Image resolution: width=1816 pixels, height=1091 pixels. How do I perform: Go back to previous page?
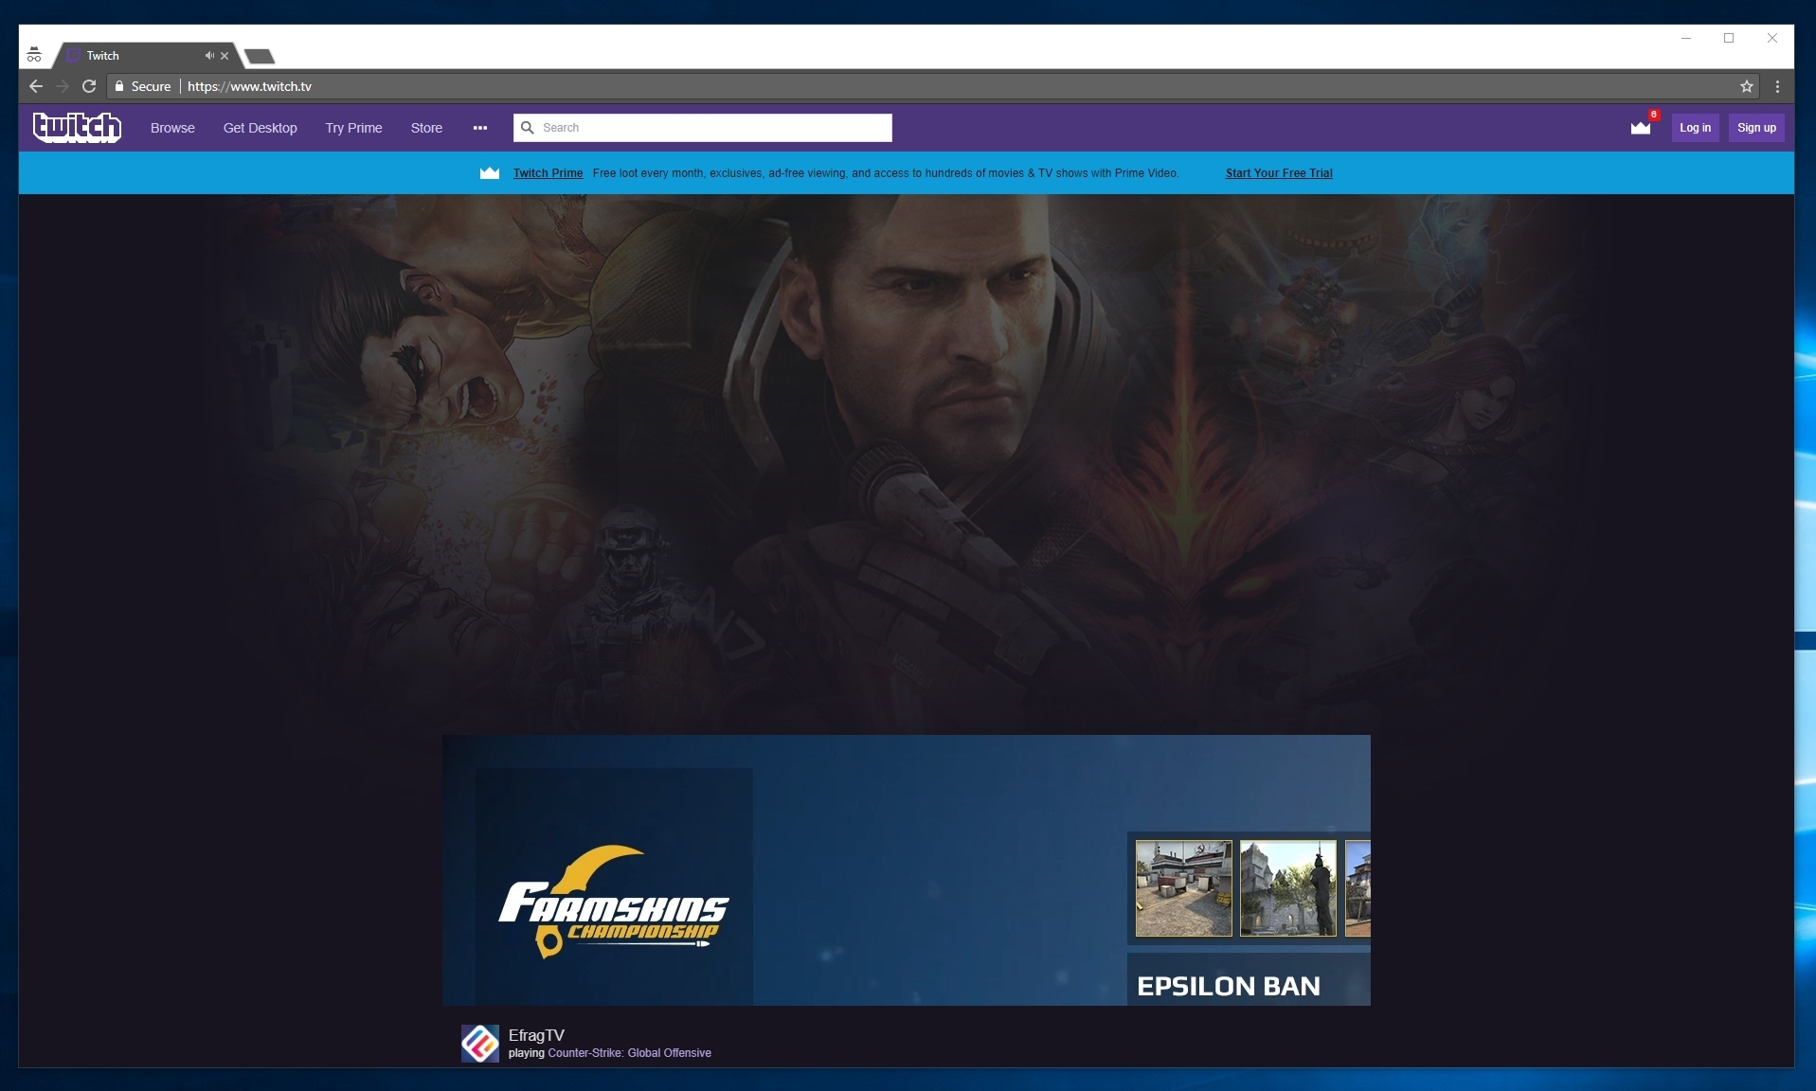click(x=36, y=86)
